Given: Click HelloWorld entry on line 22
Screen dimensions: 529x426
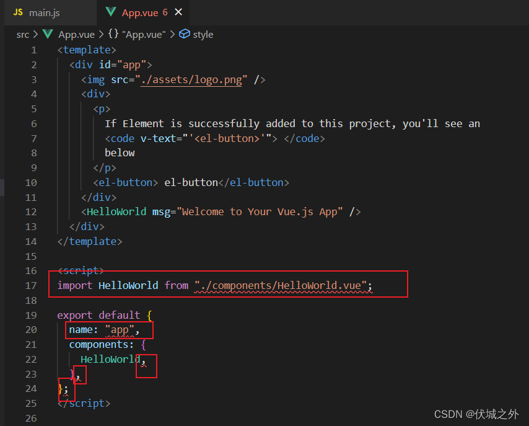Looking at the screenshot, I should tap(110, 360).
